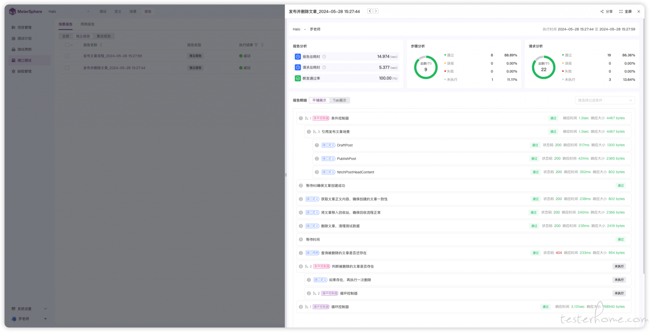
Task: Click the 分享 share icon
Action: [602, 11]
